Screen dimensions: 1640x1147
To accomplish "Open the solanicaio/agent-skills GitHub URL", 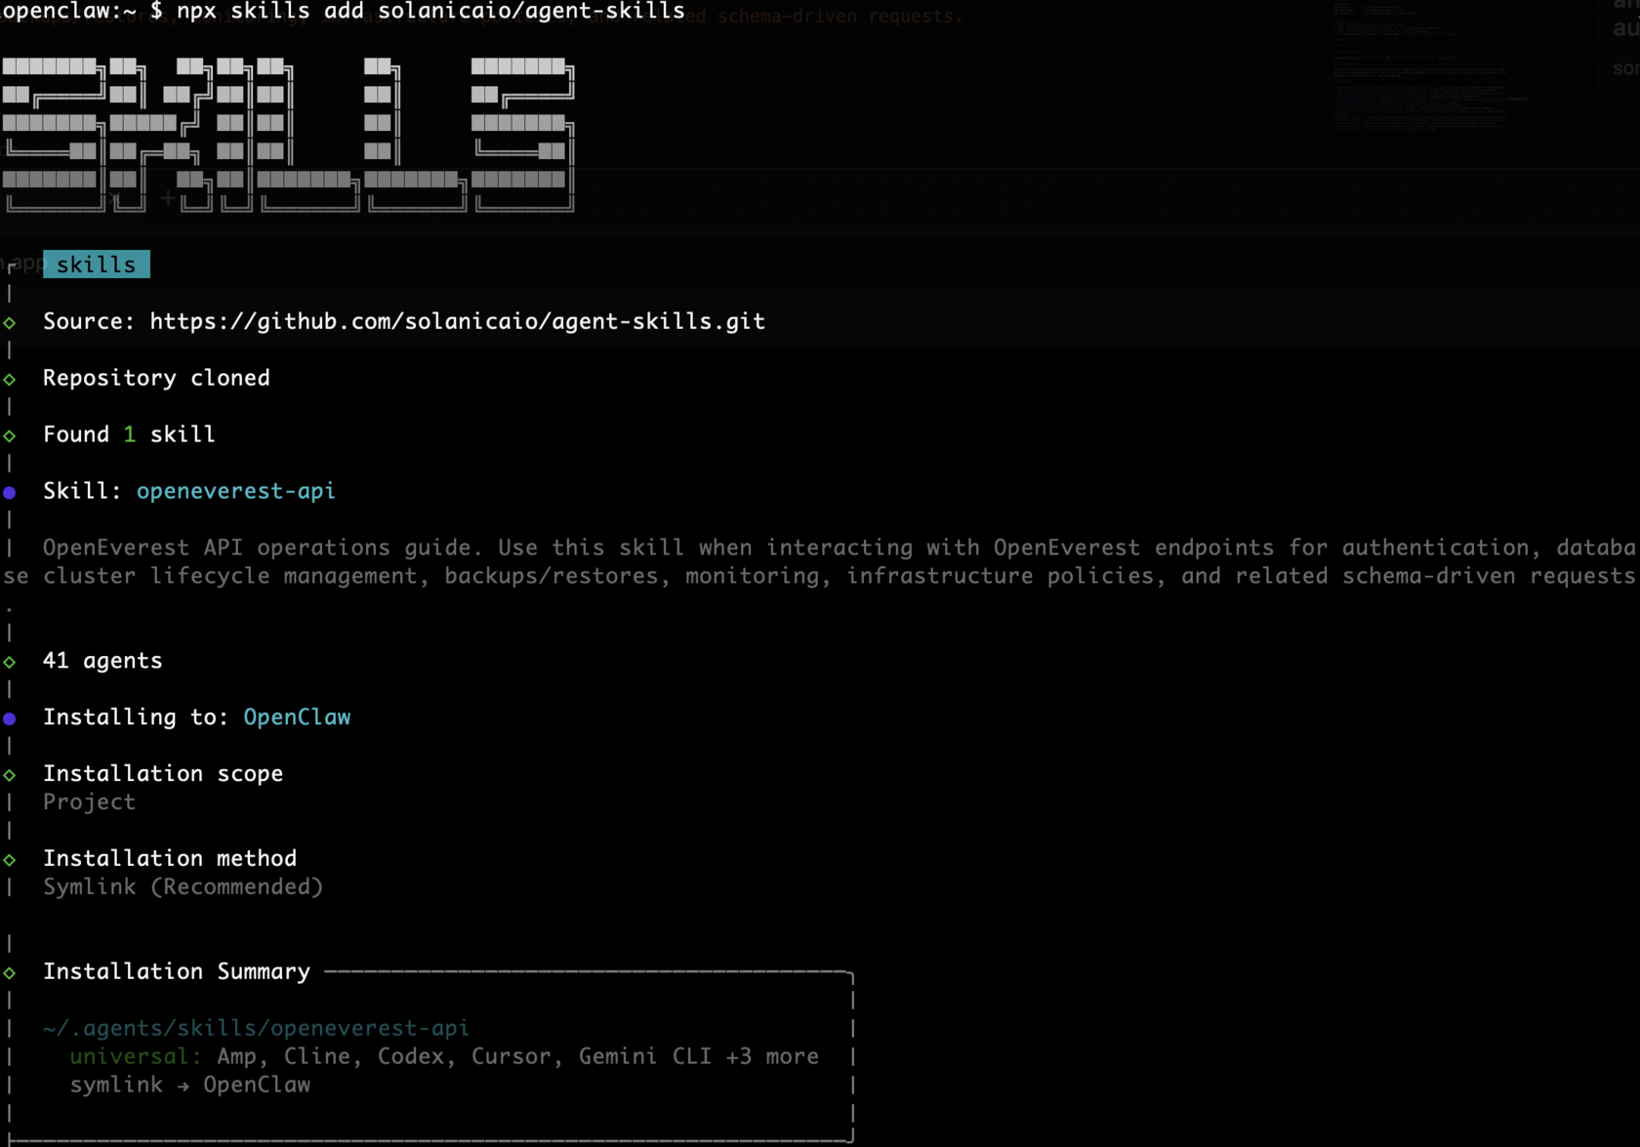I will 456,321.
